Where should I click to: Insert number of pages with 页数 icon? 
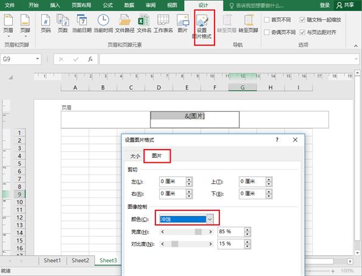pos(63,23)
